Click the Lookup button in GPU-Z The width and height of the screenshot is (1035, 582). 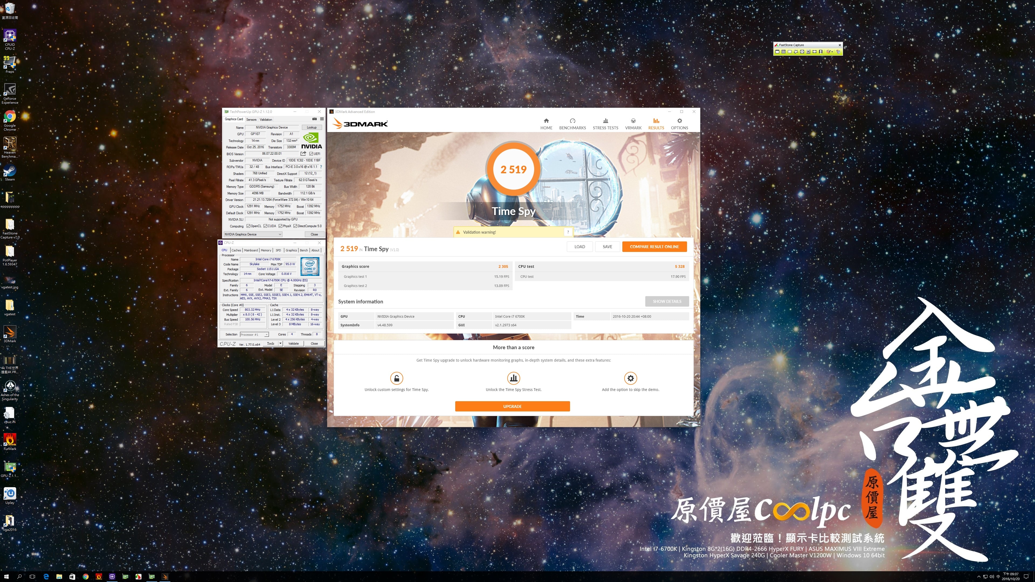(x=312, y=127)
